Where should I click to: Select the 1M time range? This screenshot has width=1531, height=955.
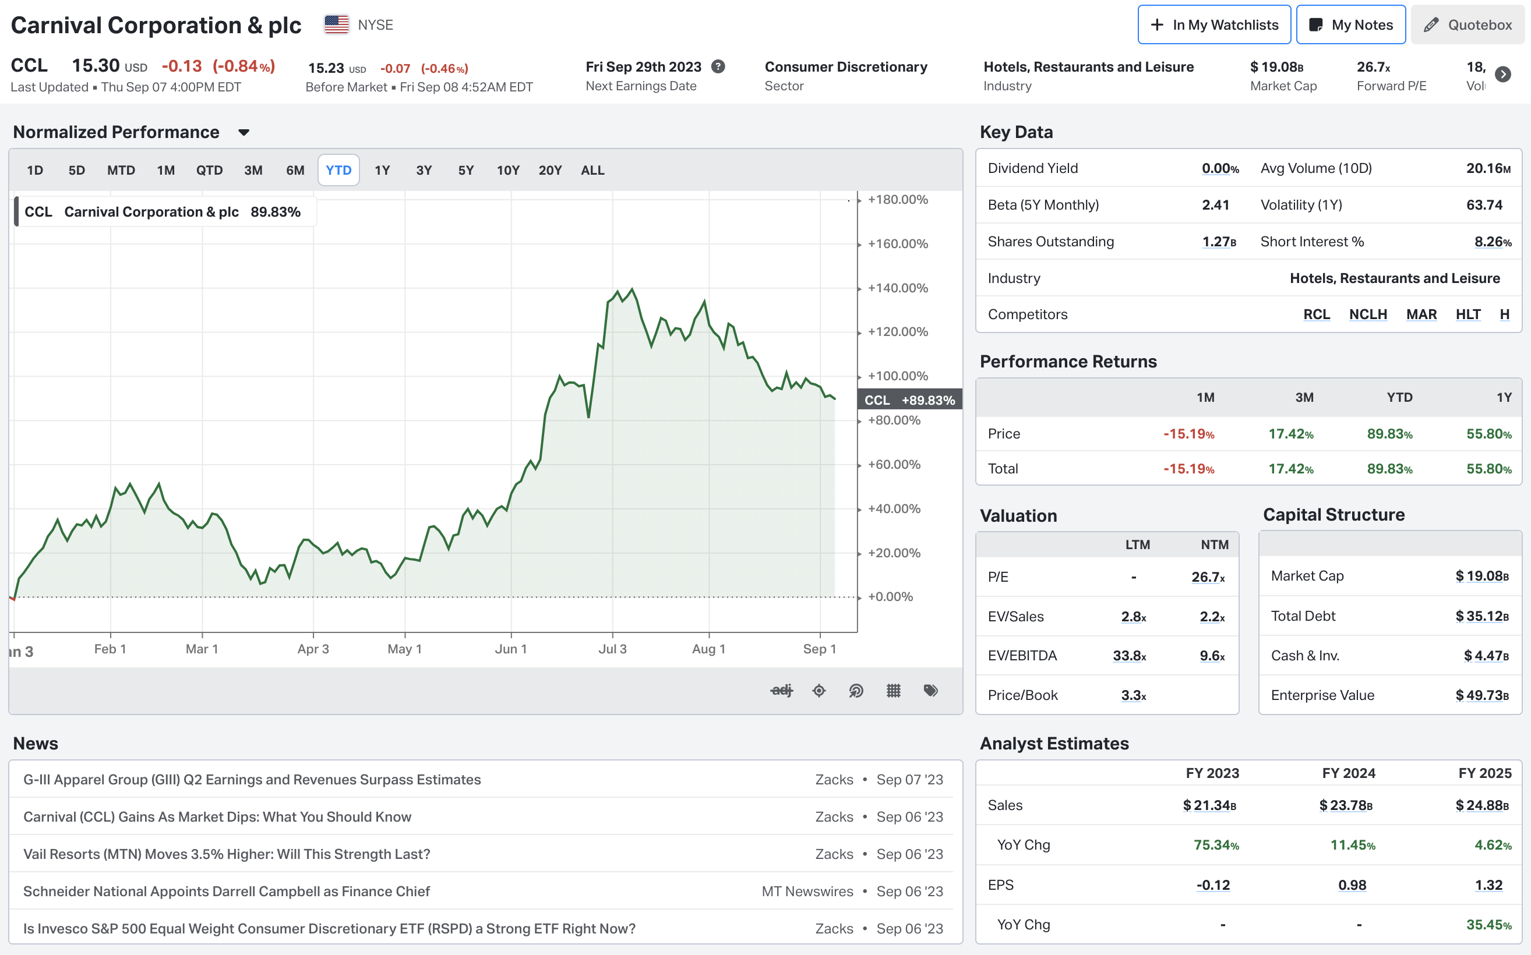165,170
